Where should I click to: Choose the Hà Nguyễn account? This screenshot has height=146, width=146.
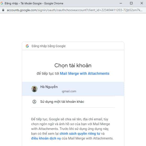[73, 89]
